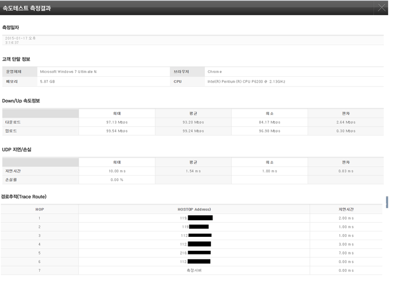The height and width of the screenshot is (290, 398).
Task: Click hop number 7 cell
Action: click(39, 271)
